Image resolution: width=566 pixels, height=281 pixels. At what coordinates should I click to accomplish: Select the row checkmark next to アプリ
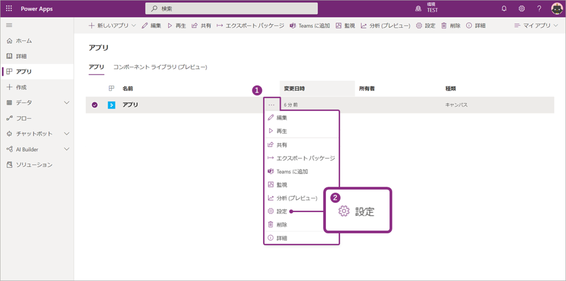pyautogui.click(x=95, y=105)
